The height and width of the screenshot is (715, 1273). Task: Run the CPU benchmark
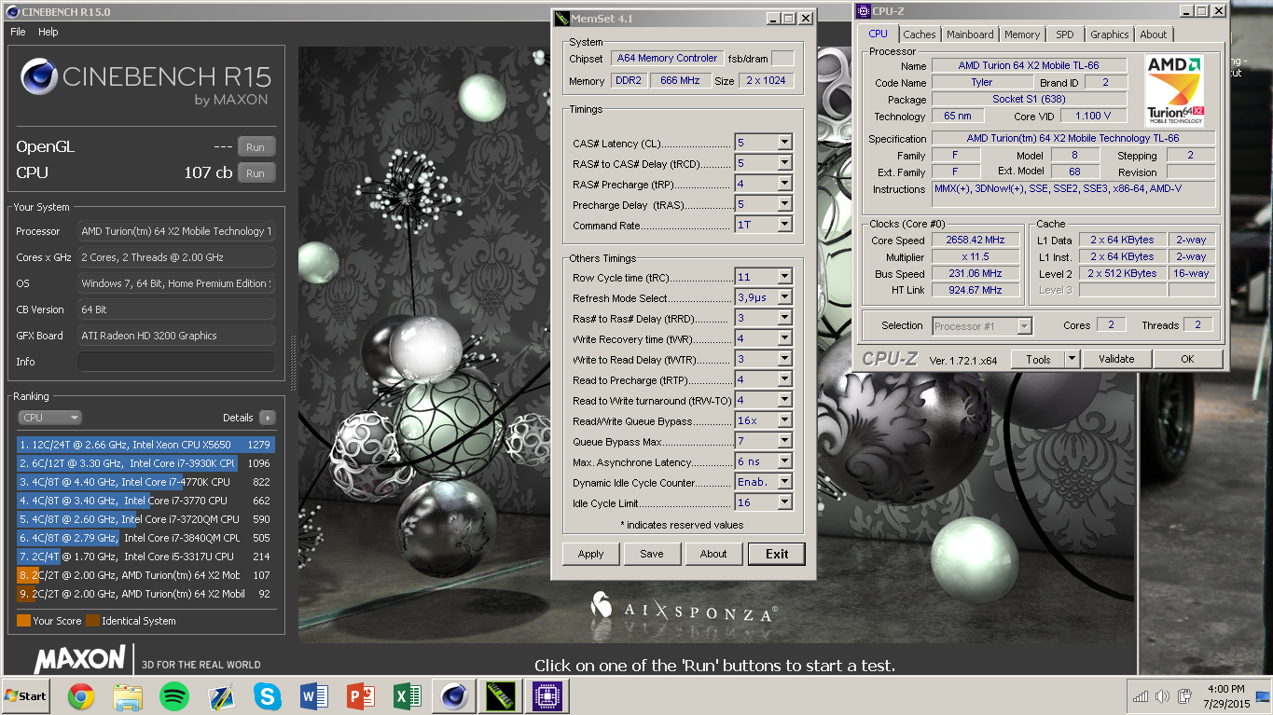[256, 172]
